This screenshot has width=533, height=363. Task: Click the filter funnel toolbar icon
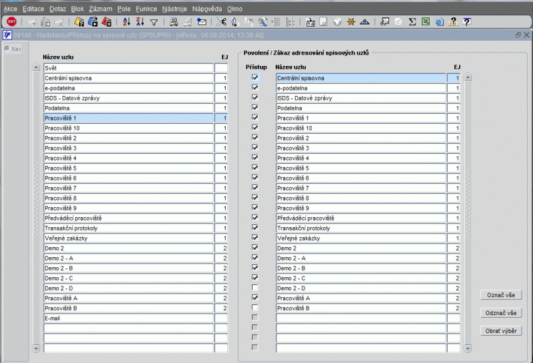coord(153,22)
